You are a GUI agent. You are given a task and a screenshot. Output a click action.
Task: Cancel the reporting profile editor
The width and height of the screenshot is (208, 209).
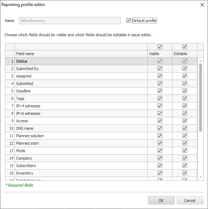pos(190,200)
